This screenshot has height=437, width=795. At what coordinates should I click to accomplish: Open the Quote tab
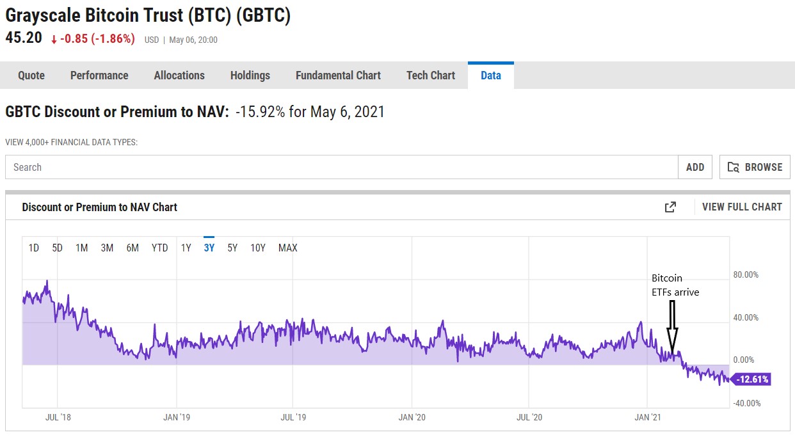[x=31, y=75]
